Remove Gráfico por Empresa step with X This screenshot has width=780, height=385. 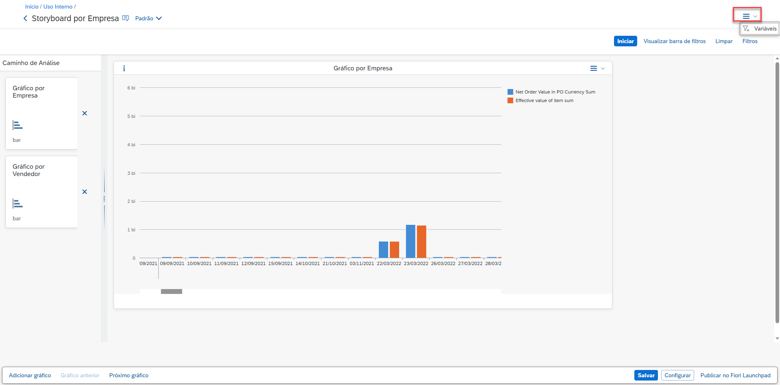click(x=85, y=113)
